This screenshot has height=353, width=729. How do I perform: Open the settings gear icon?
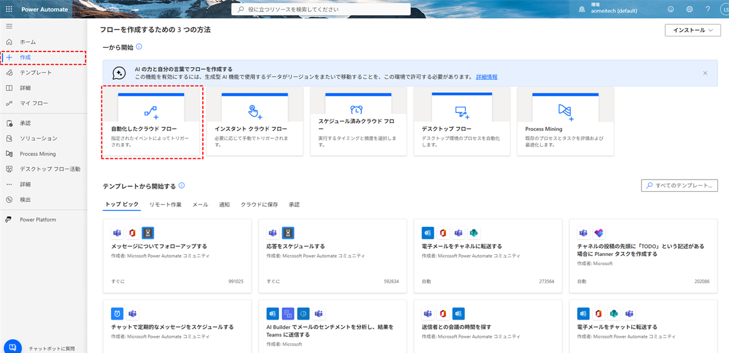tap(690, 9)
